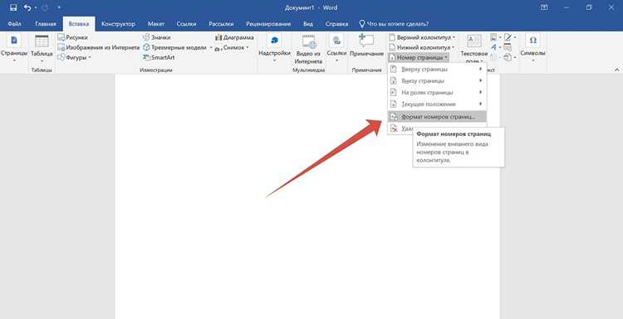Collapse the ribbon with the chevron

[x=616, y=70]
